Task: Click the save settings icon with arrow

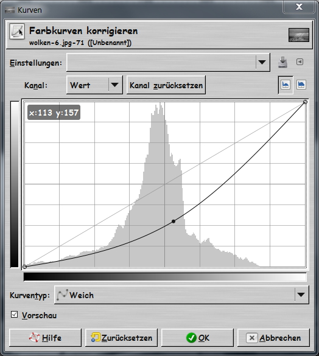Action: pos(282,62)
